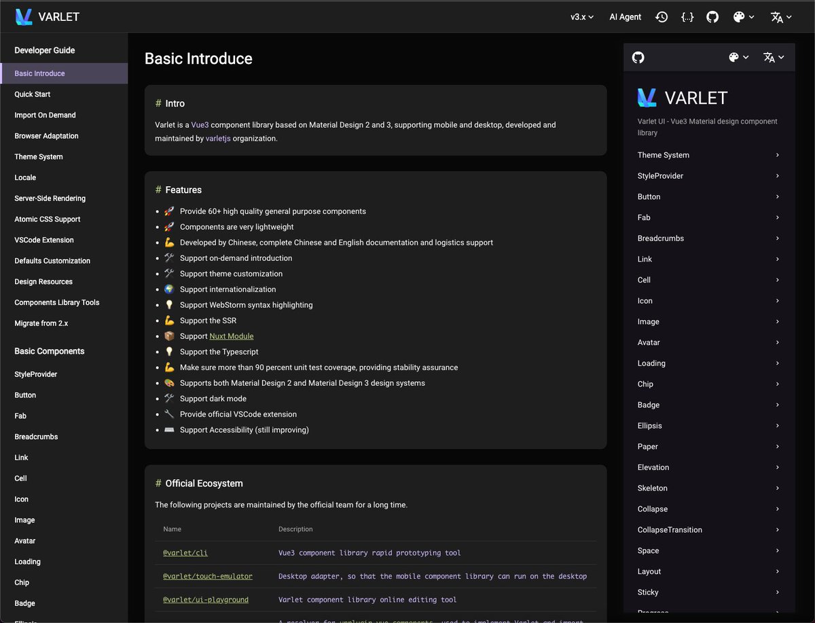Viewport: 815px width, 623px height.
Task: Select Layout component in preview list
Action: tap(709, 571)
